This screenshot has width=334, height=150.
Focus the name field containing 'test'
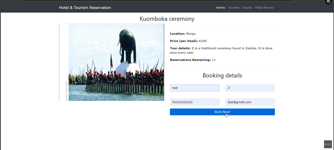194,88
